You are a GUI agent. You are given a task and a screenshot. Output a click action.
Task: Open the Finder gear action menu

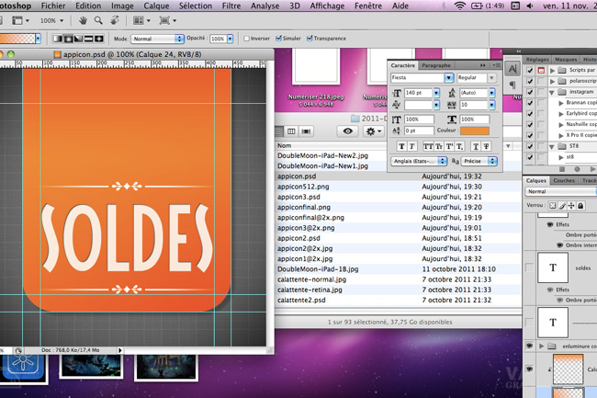tap(373, 131)
